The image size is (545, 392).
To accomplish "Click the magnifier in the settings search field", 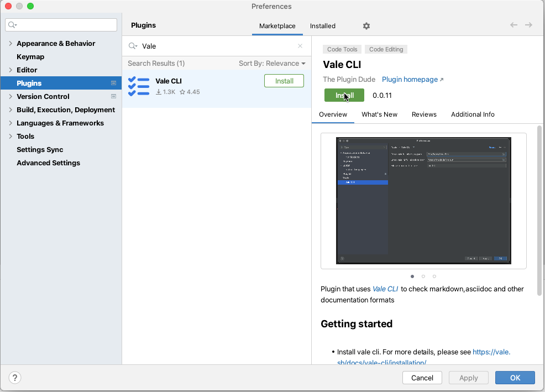I will (12, 25).
